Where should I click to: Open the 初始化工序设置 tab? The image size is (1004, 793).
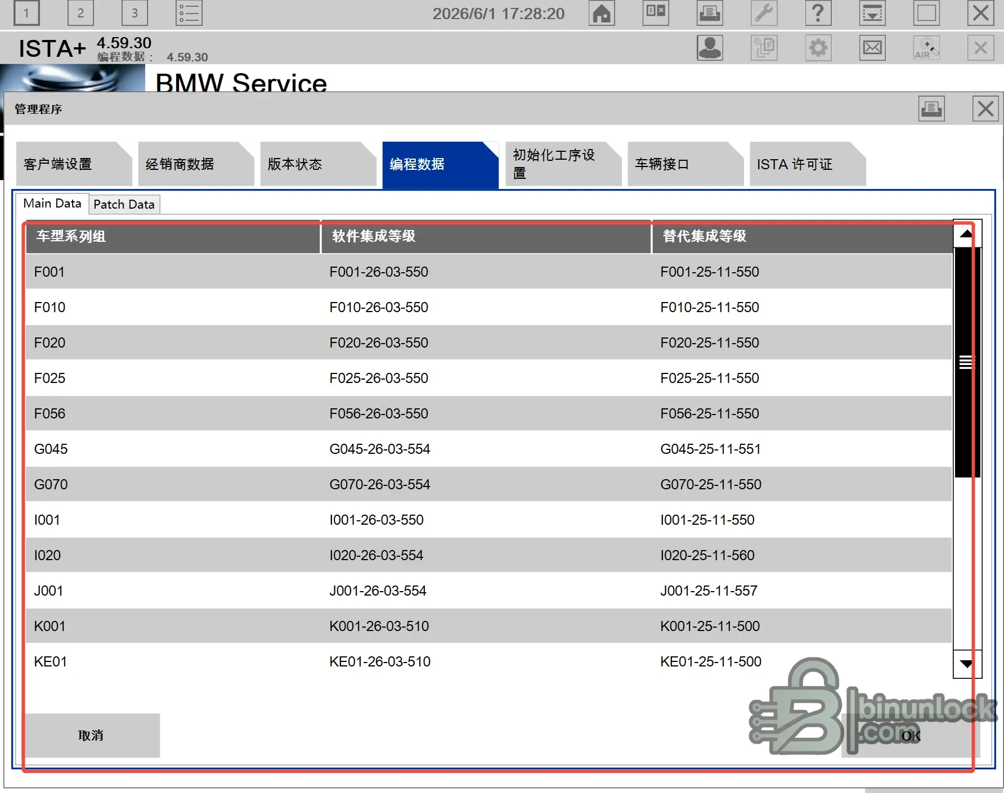563,164
